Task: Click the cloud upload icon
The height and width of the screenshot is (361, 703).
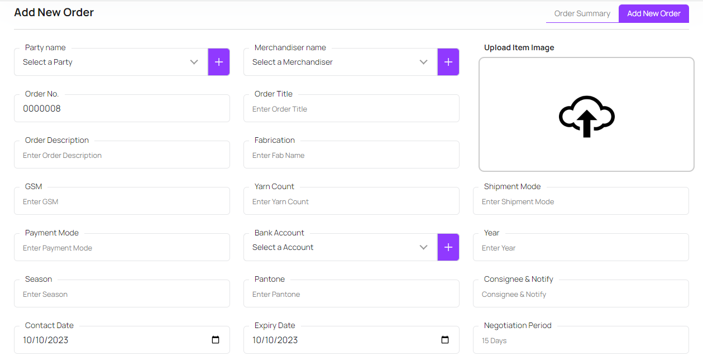Action: coord(586,116)
